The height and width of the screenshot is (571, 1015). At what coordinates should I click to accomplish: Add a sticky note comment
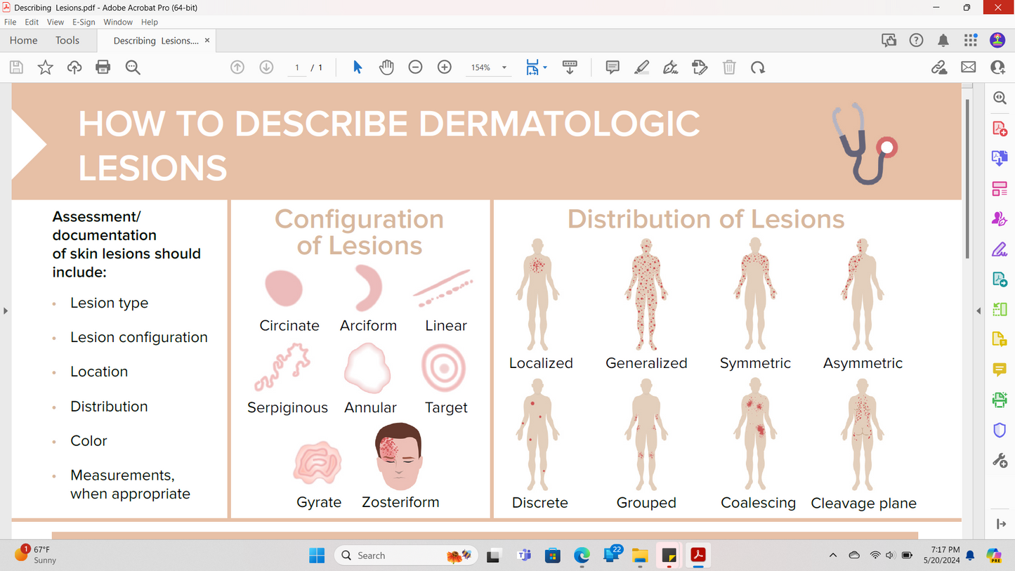point(613,67)
